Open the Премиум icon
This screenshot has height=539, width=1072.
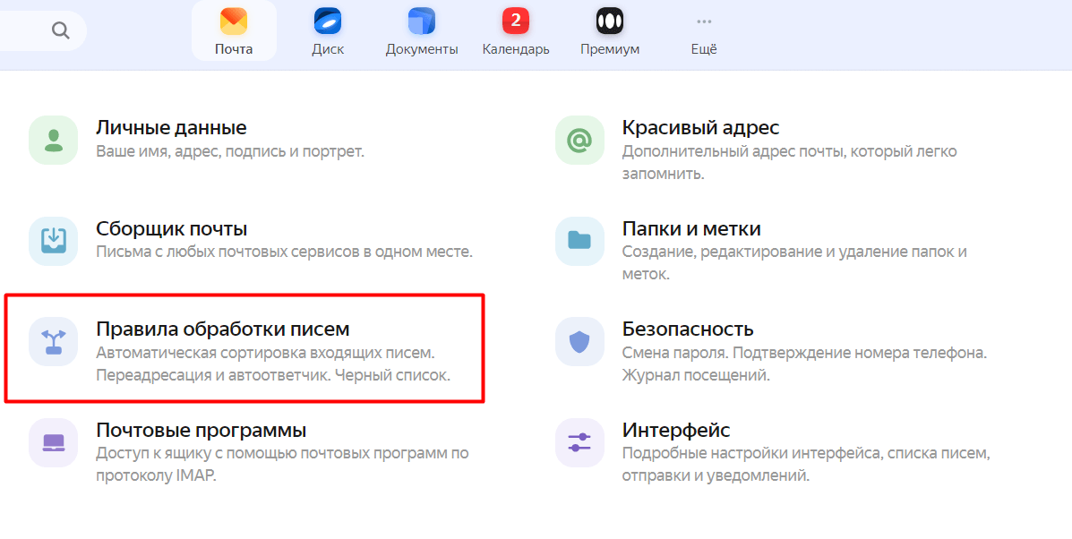tap(610, 21)
